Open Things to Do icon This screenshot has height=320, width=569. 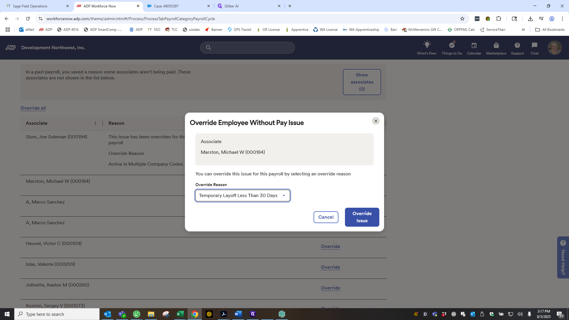(x=452, y=48)
